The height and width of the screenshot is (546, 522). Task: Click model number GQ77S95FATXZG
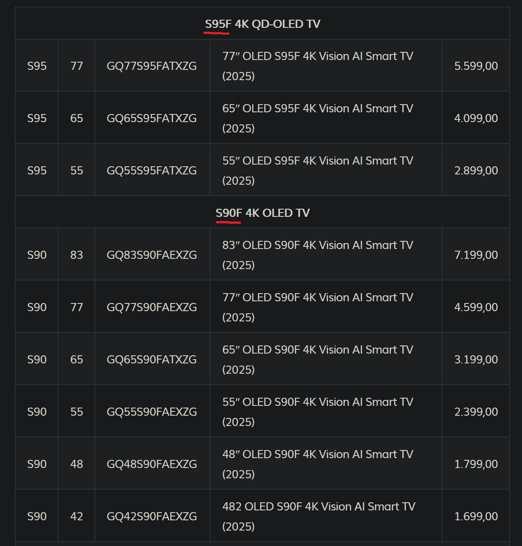pyautogui.click(x=152, y=66)
